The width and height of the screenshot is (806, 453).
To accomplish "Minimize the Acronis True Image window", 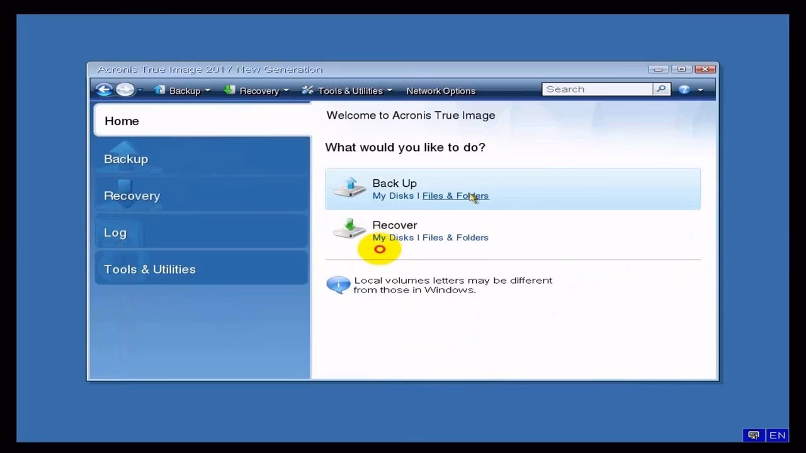I will (x=658, y=69).
